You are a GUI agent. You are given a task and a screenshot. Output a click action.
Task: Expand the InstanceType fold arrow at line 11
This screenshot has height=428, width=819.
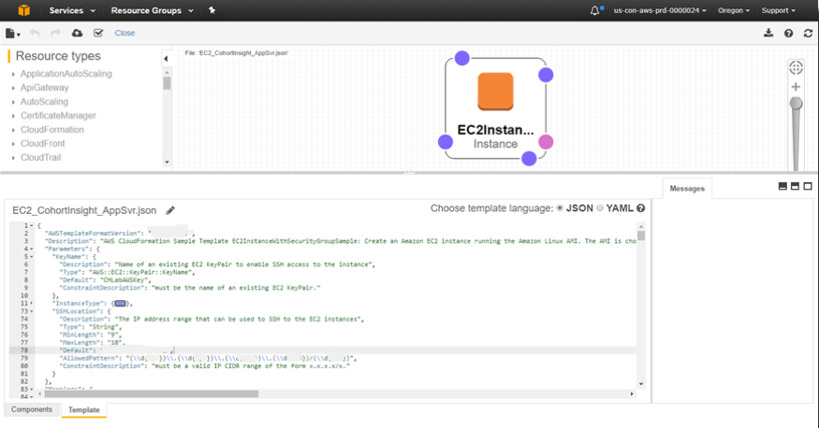pos(32,304)
